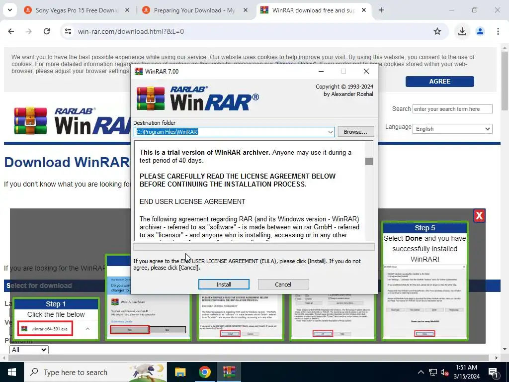
Task: Click Install in the WinRAR setup dialog
Action: point(224,284)
